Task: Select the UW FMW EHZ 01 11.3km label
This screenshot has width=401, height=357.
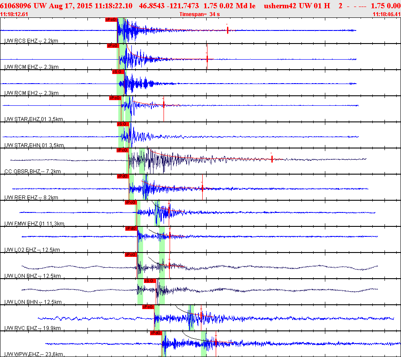Action: (x=34, y=223)
